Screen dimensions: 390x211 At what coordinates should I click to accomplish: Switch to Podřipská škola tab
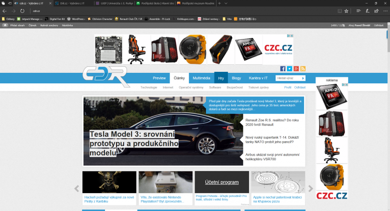tap(155, 3)
